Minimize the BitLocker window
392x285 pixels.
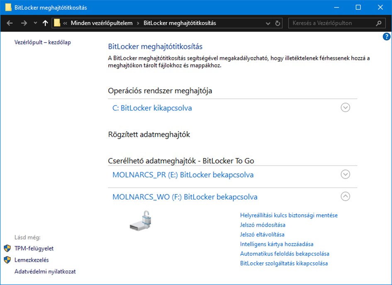coord(336,7)
